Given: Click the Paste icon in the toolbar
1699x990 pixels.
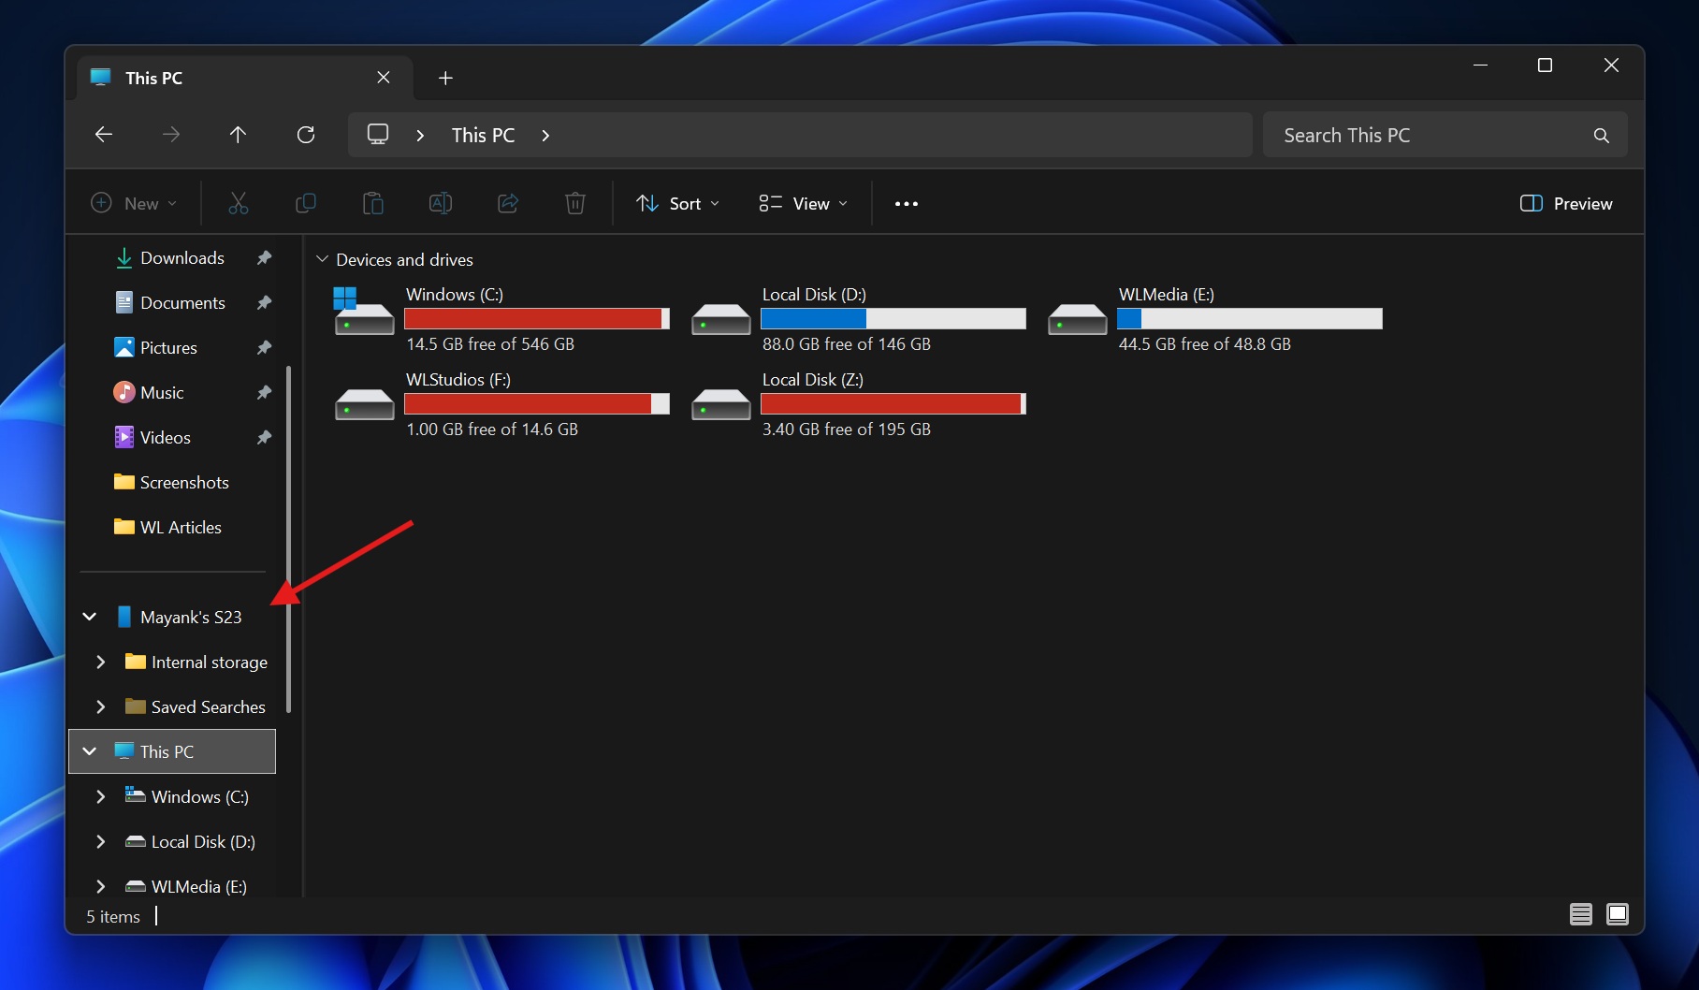Looking at the screenshot, I should (372, 203).
